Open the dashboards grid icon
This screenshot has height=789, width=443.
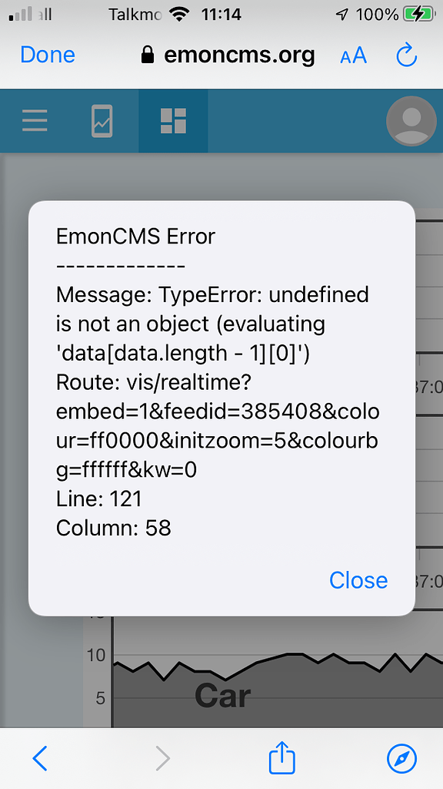click(x=172, y=121)
